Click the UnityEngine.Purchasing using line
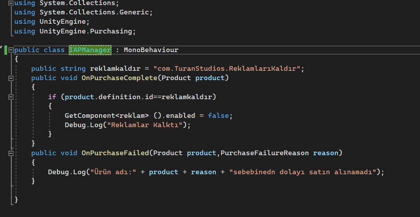 pos(75,31)
